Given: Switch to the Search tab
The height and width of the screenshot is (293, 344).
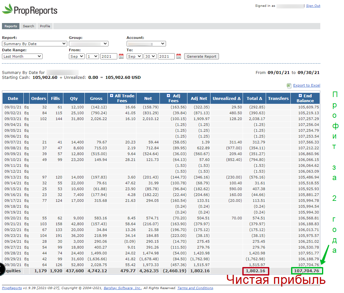Looking at the screenshot, I should 29,26.
